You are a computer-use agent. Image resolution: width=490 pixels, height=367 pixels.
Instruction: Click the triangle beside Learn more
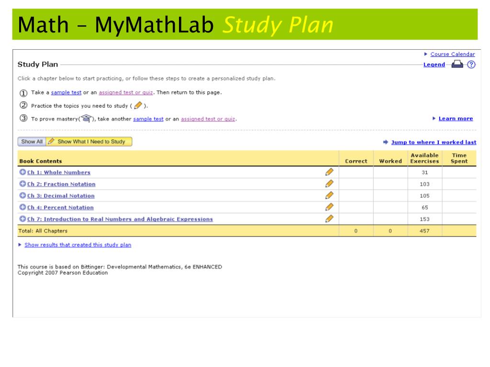coord(434,119)
